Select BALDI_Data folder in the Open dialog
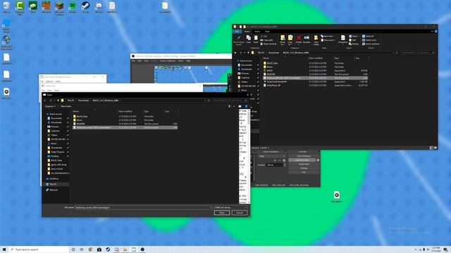 (x=125, y=117)
